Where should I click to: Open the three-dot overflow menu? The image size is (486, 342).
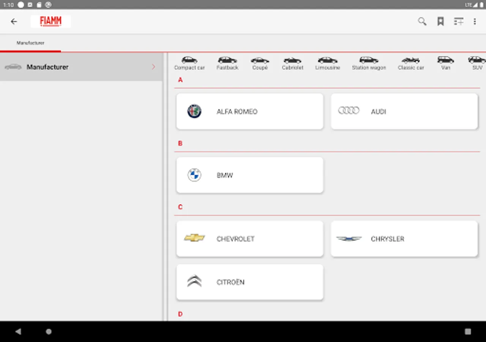click(x=475, y=22)
